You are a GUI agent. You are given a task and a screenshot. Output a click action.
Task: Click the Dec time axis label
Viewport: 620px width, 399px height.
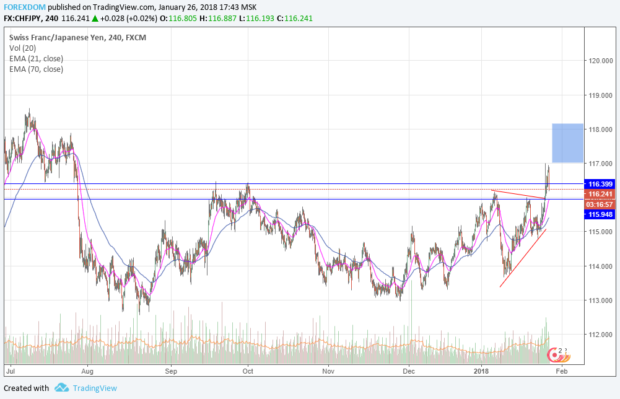point(409,371)
